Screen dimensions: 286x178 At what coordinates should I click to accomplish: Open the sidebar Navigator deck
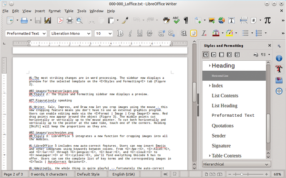click(x=279, y=91)
